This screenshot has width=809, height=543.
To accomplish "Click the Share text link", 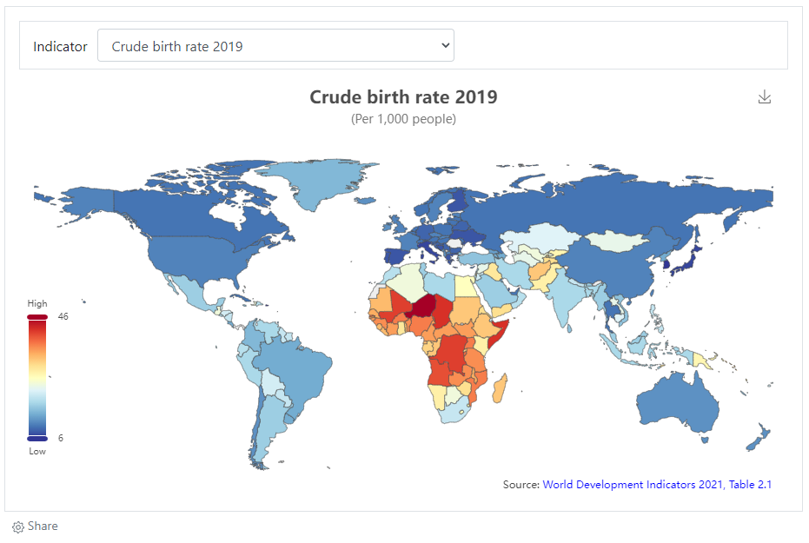I will [43, 526].
